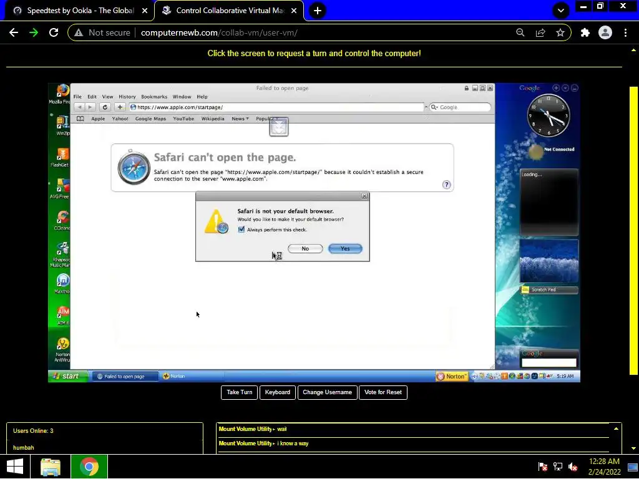Image resolution: width=639 pixels, height=479 pixels.
Task: Click the Safari back arrow button
Action: pyautogui.click(x=79, y=107)
